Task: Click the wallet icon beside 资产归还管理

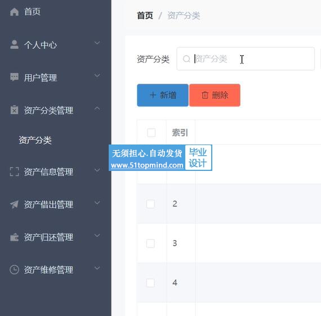Action: click(14, 237)
